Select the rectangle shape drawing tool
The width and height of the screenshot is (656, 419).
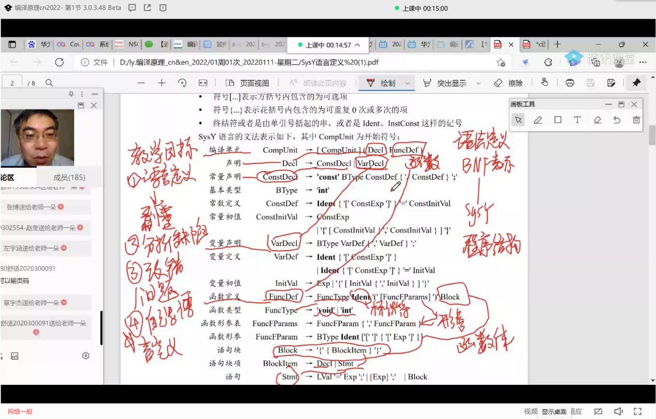(x=558, y=120)
